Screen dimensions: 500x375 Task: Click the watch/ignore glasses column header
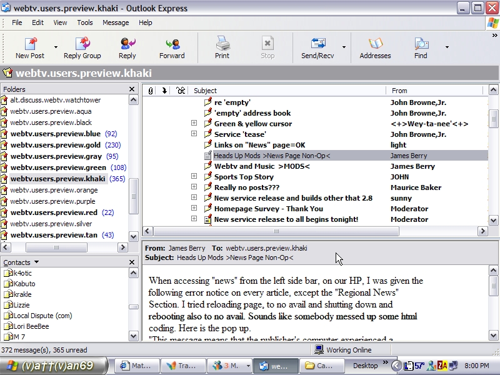(181, 91)
